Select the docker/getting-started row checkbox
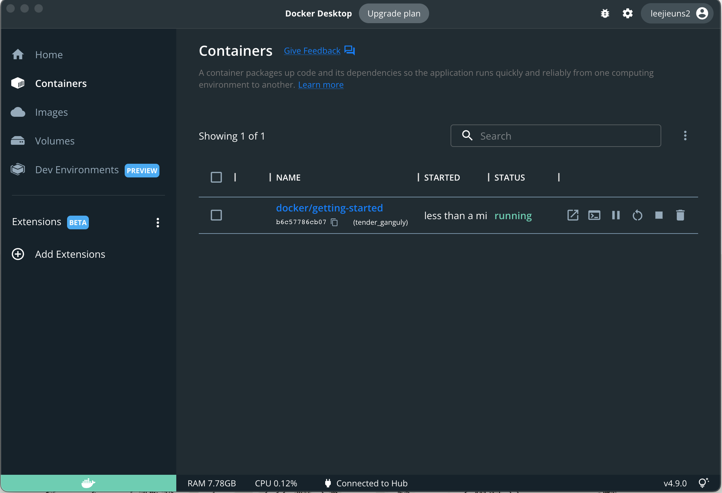 216,215
